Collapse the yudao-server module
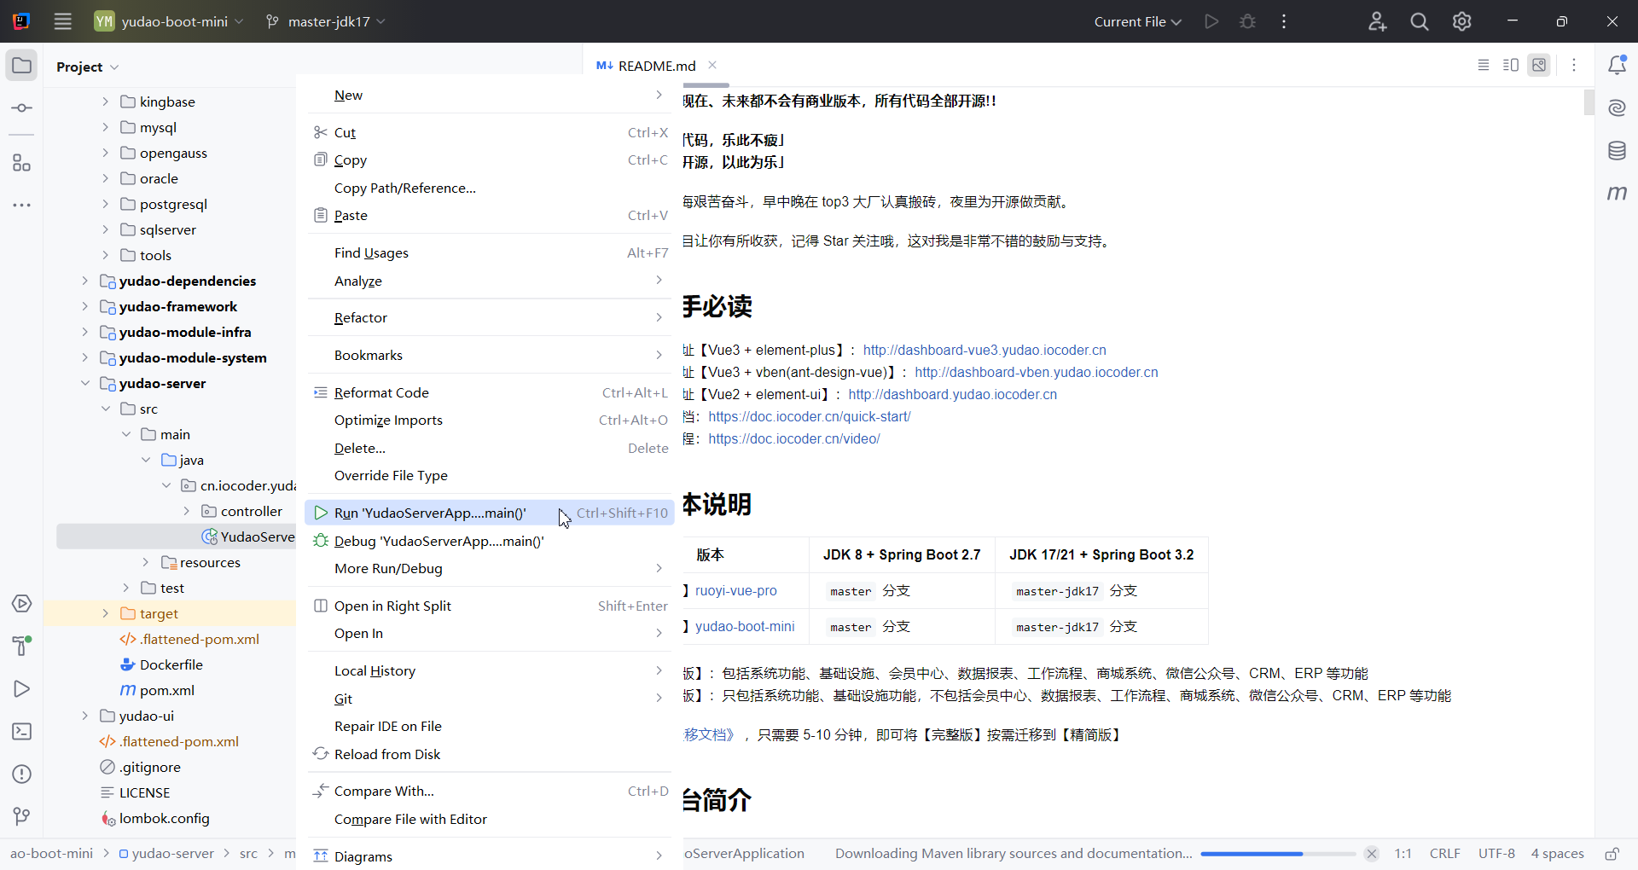The height and width of the screenshot is (870, 1638). 84,383
